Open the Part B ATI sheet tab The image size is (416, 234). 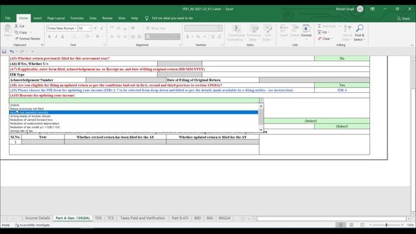click(x=180, y=218)
